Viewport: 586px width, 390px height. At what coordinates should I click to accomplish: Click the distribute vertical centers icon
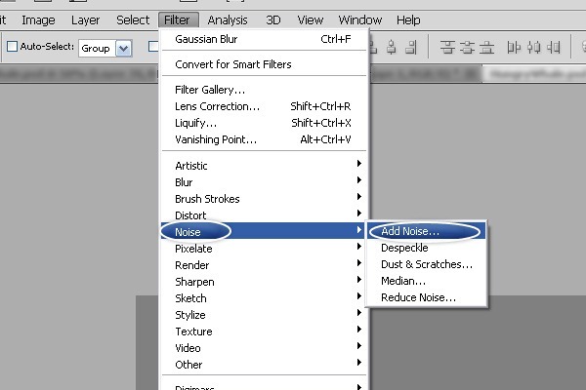469,46
